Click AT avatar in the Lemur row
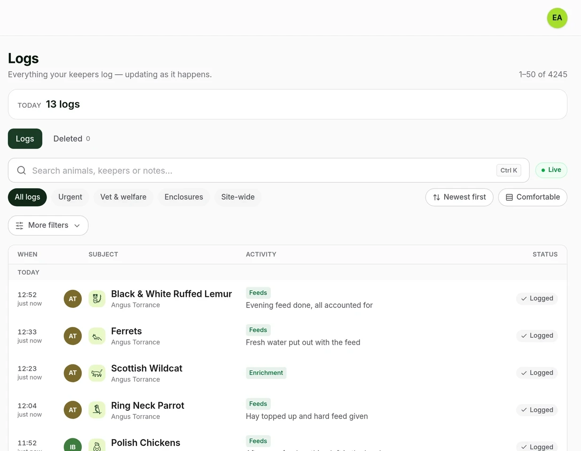Image resolution: width=581 pixels, height=451 pixels. [x=73, y=299]
